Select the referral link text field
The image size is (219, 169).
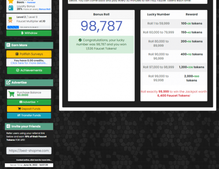29,151
